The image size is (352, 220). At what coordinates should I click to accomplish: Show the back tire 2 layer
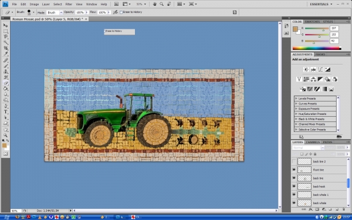coord(294,161)
